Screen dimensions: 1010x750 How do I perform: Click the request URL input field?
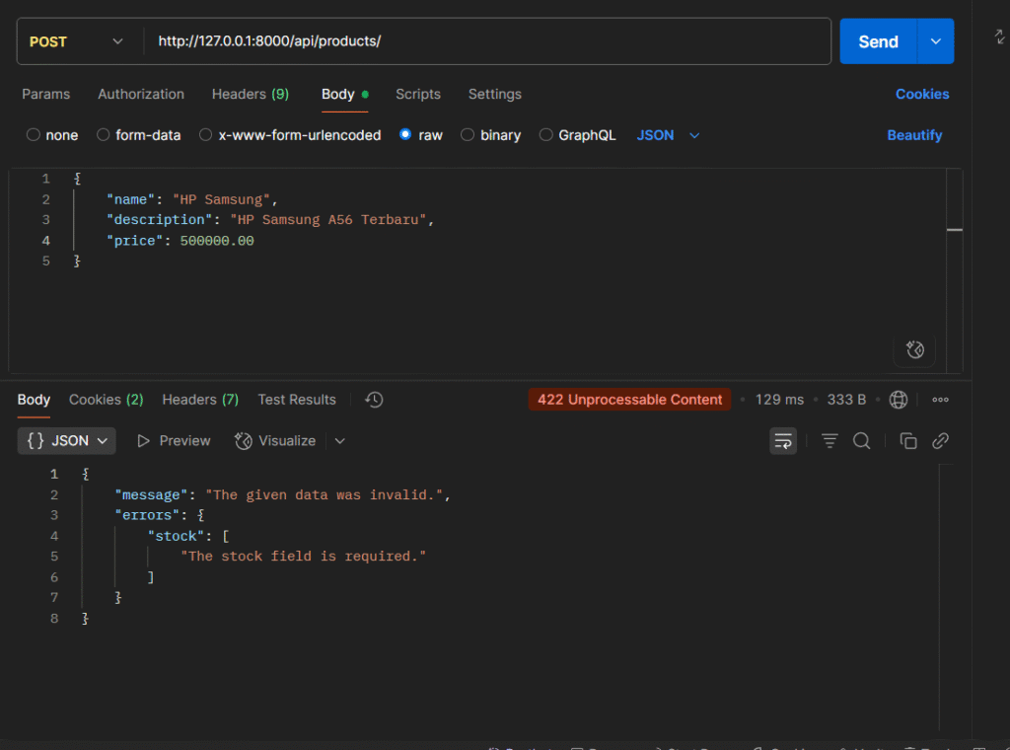[x=488, y=41]
